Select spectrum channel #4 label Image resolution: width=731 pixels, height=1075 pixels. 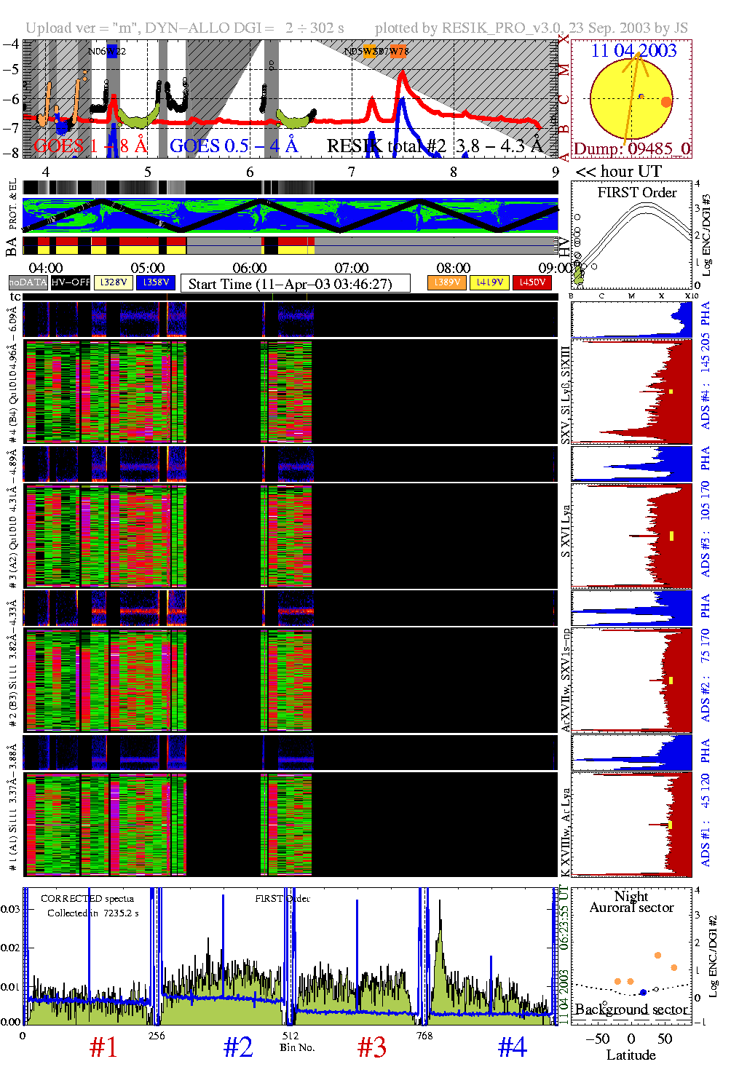512,1047
